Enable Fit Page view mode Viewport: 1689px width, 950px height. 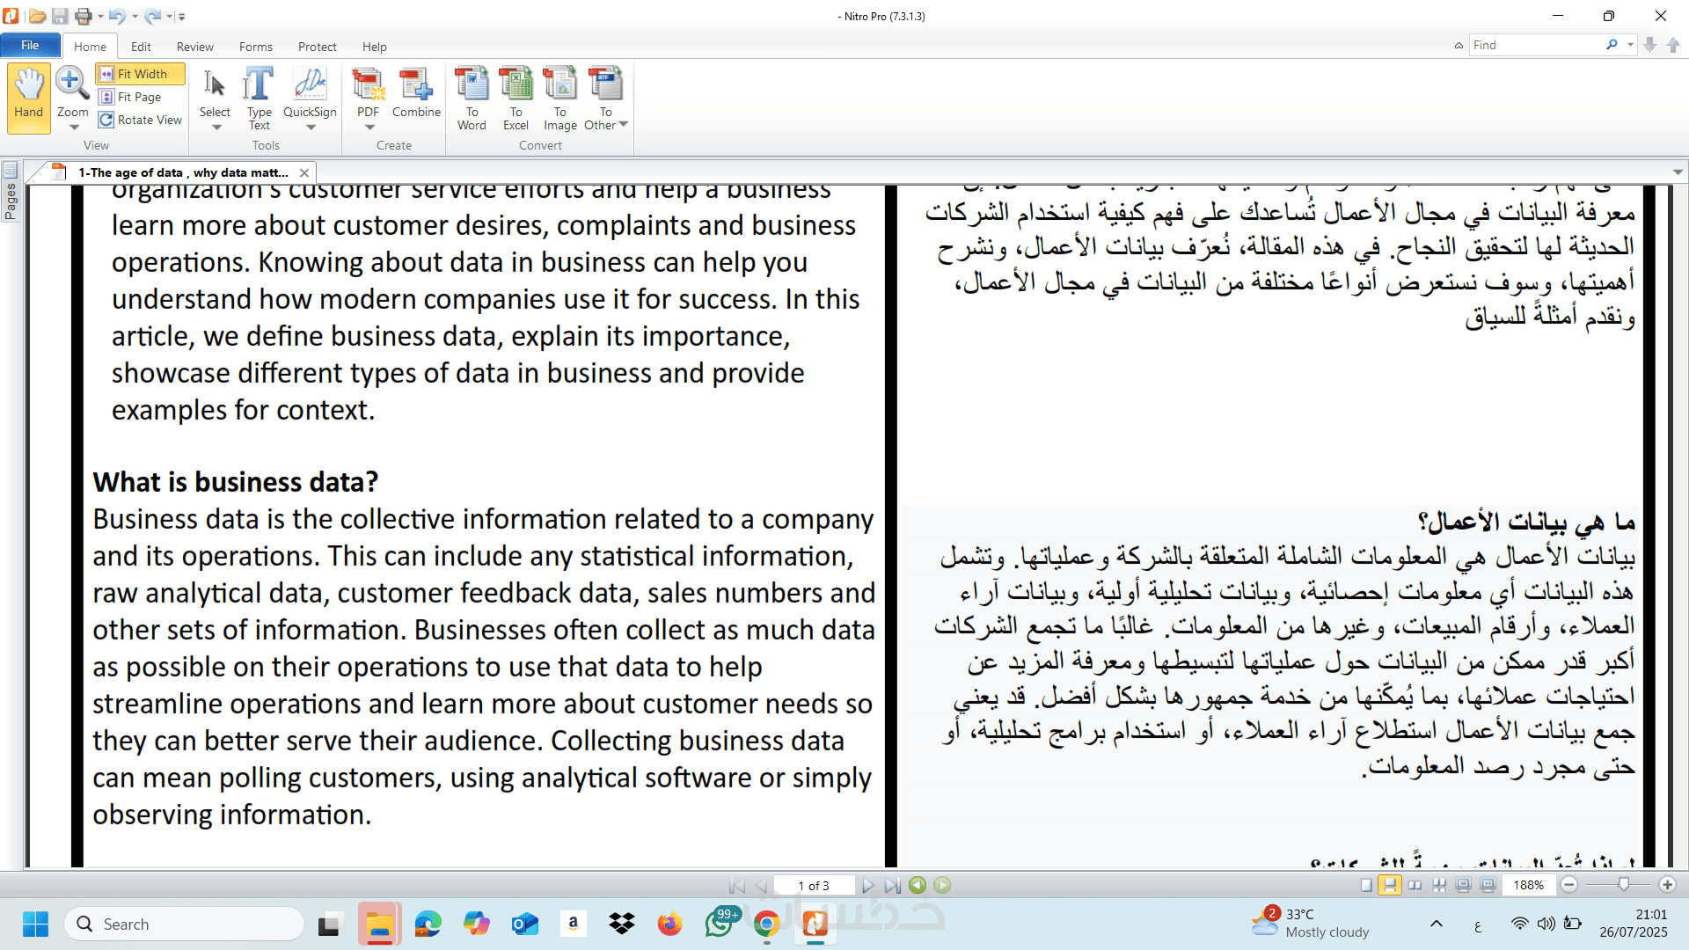[139, 97]
